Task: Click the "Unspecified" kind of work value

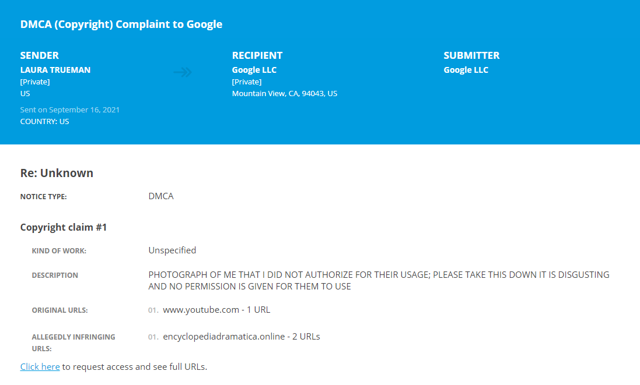Action: 172,250
